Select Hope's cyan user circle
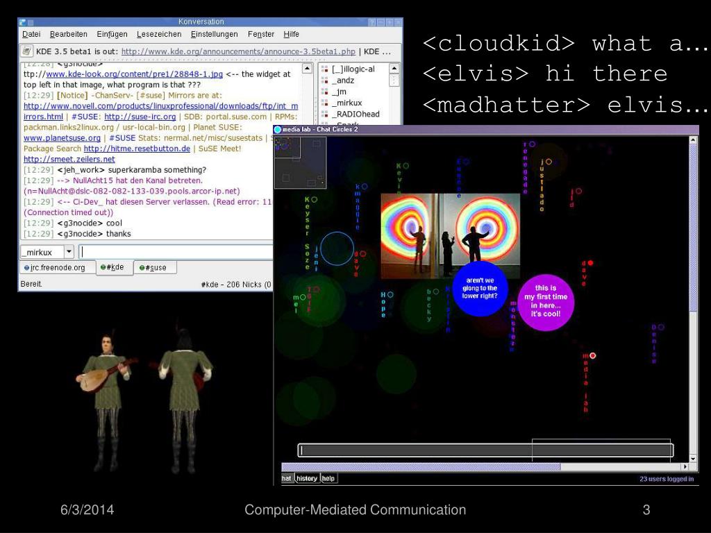The image size is (711, 533). (x=390, y=294)
